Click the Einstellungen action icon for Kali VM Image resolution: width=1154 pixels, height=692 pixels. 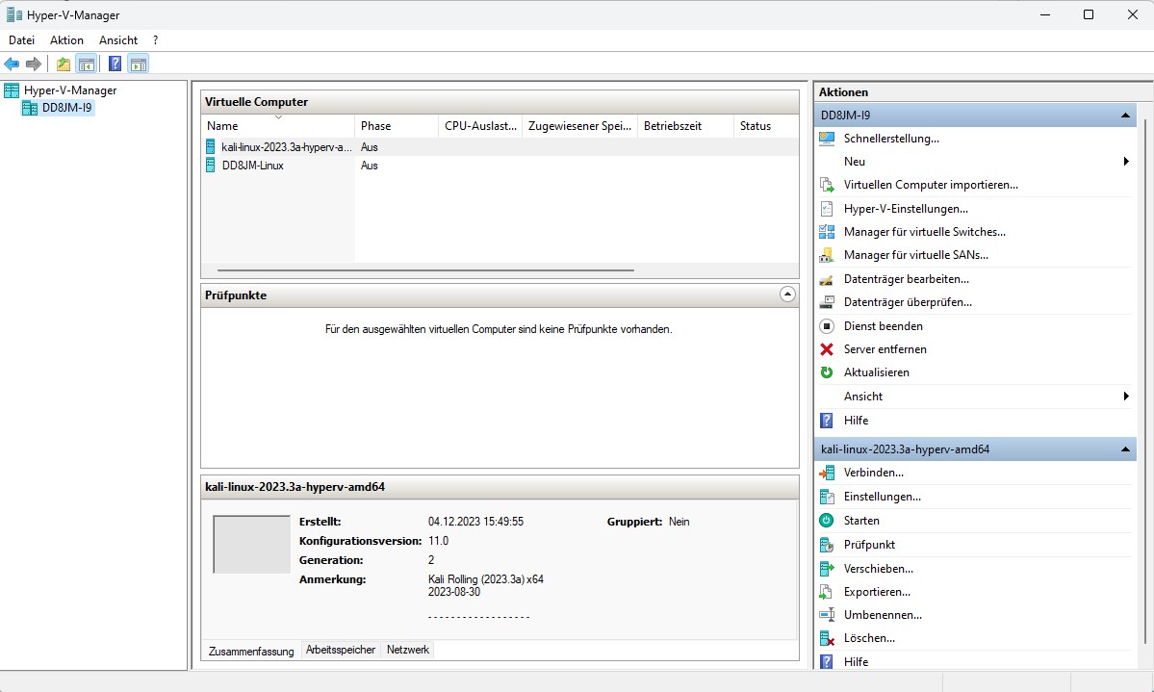827,497
